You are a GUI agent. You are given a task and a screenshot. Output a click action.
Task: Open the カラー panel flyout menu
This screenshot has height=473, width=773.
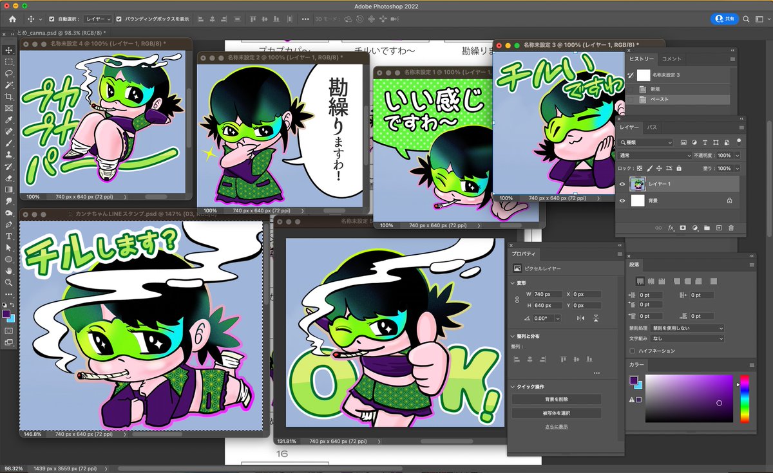[x=752, y=365]
